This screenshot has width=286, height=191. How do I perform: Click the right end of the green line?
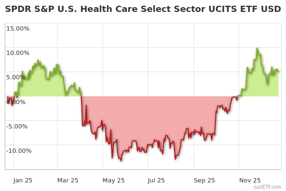tap(278, 72)
